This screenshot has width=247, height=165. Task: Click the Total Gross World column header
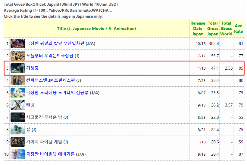[226, 28]
